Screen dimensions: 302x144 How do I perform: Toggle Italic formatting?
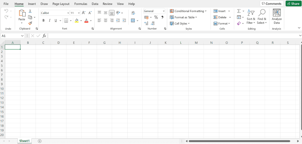[x=49, y=20]
